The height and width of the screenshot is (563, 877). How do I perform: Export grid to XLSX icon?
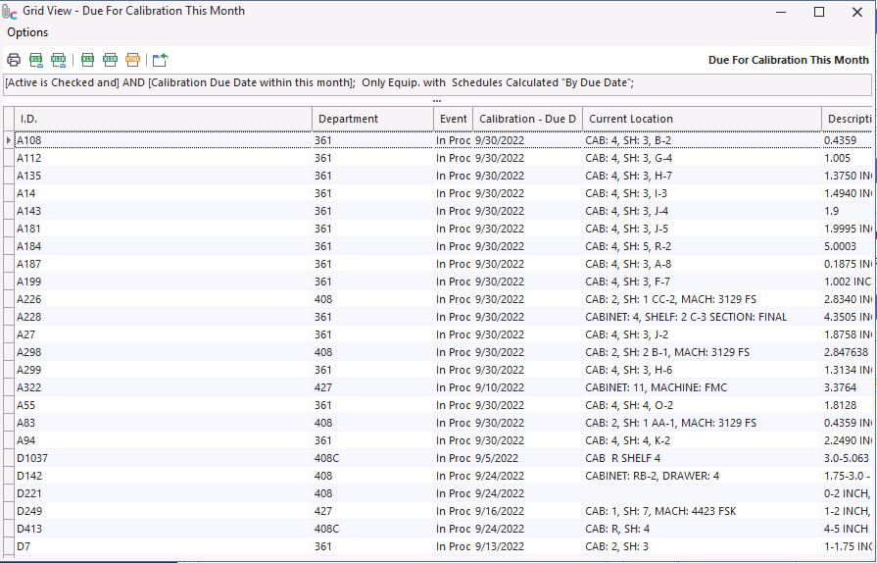[111, 60]
